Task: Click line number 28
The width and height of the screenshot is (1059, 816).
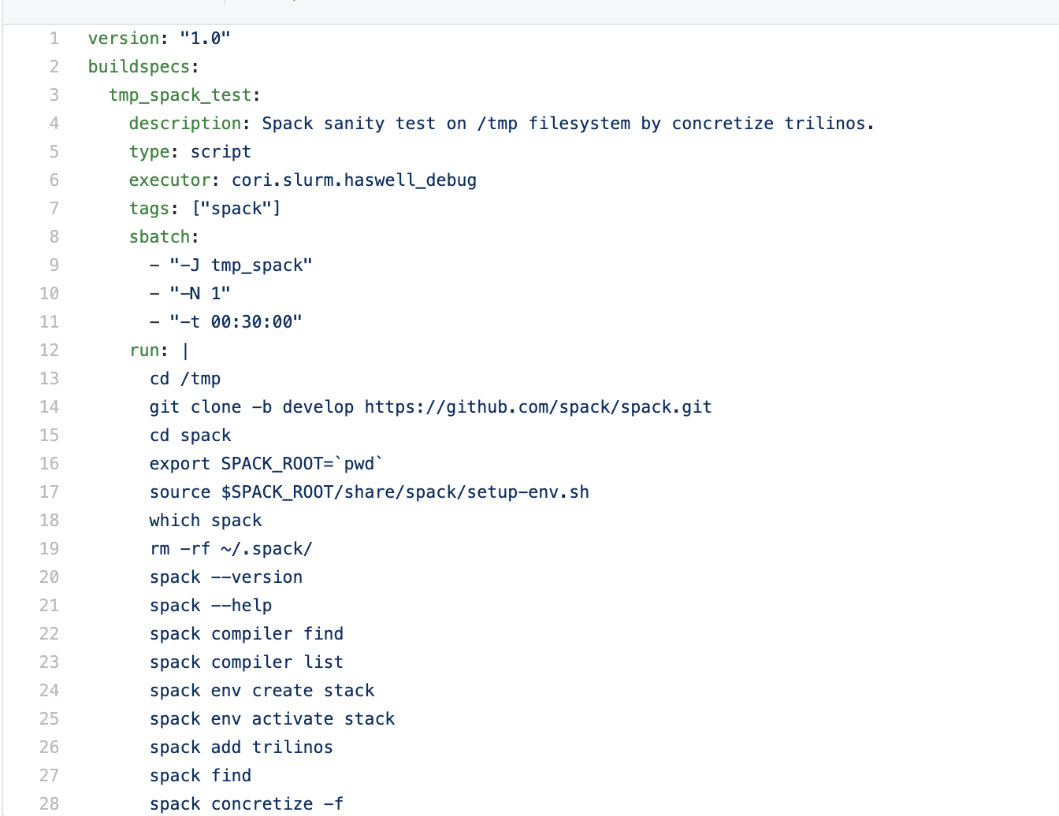Action: point(50,803)
